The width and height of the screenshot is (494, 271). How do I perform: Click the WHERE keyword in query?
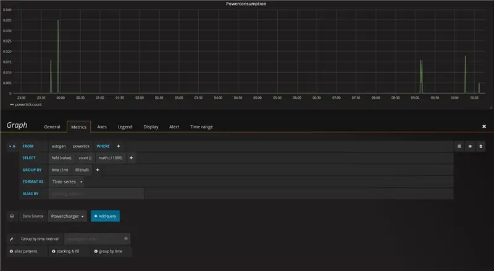[103, 146]
